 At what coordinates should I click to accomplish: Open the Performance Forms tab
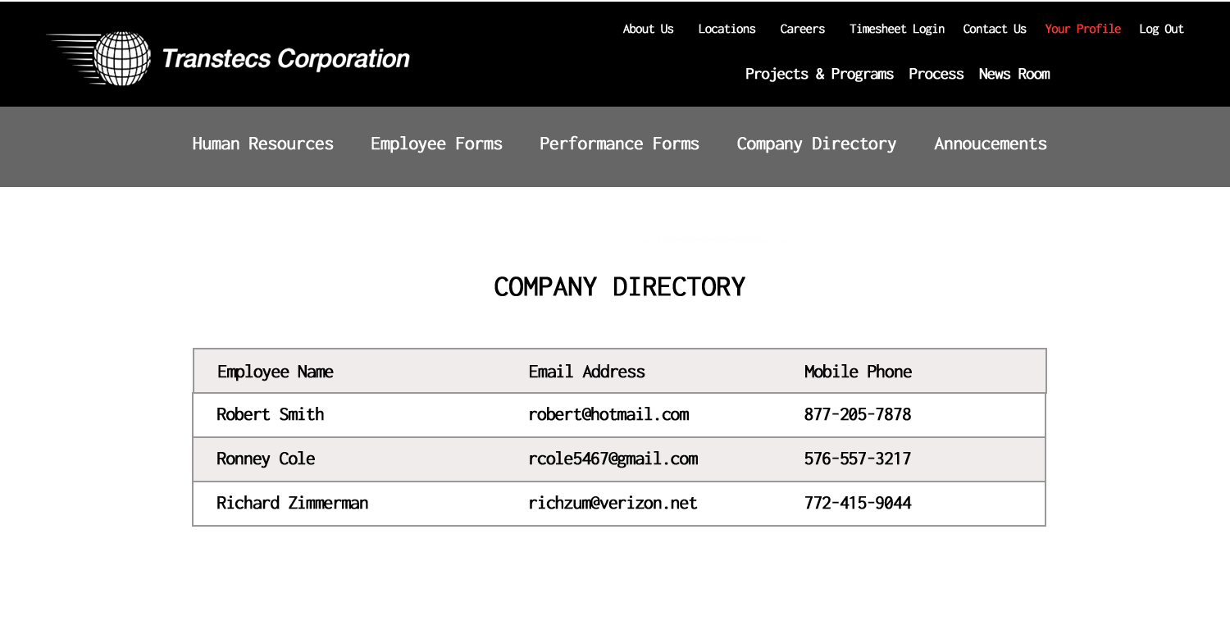(619, 144)
